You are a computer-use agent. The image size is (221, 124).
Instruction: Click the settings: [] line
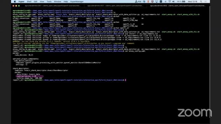(21, 65)
